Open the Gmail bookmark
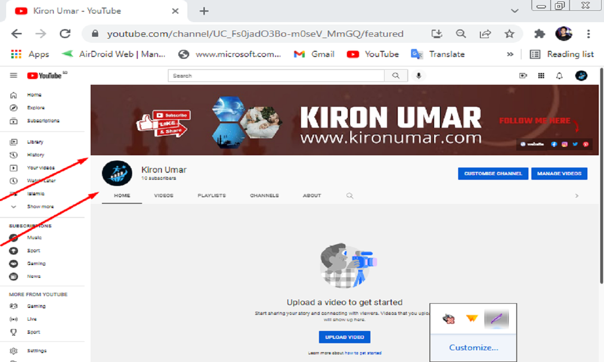Image resolution: width=604 pixels, height=362 pixels. tap(314, 54)
